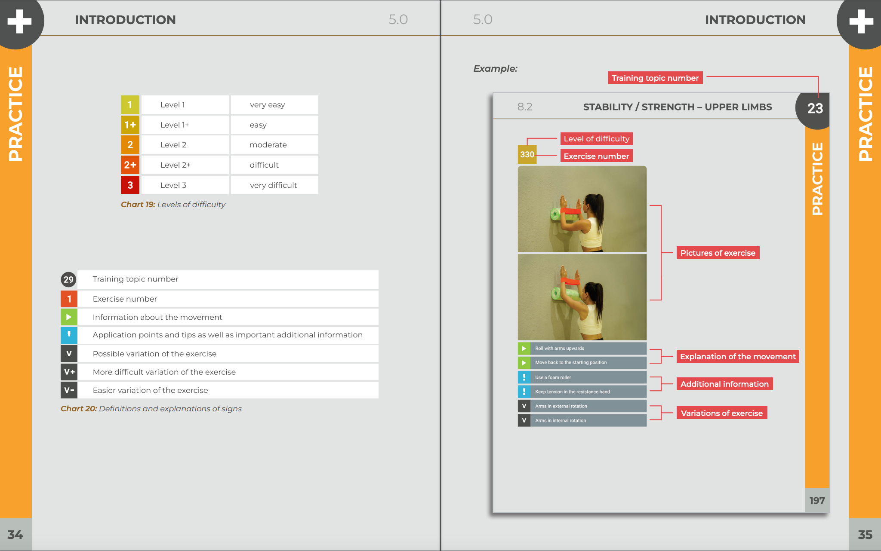Image resolution: width=881 pixels, height=551 pixels.
Task: Click the 'Training topic number' red label
Action: click(x=655, y=78)
